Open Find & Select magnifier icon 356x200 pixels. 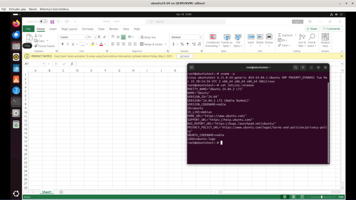312,37
